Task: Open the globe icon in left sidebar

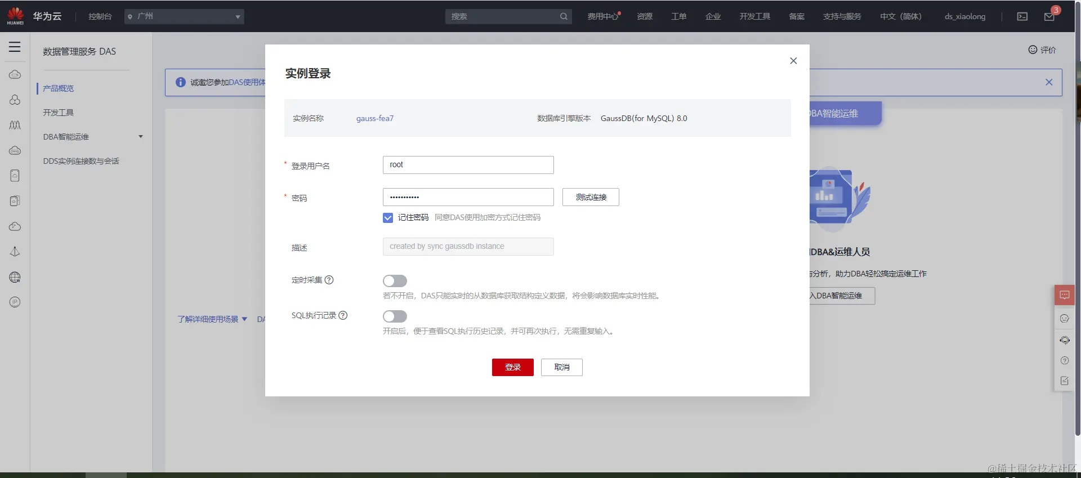Action: [x=15, y=277]
